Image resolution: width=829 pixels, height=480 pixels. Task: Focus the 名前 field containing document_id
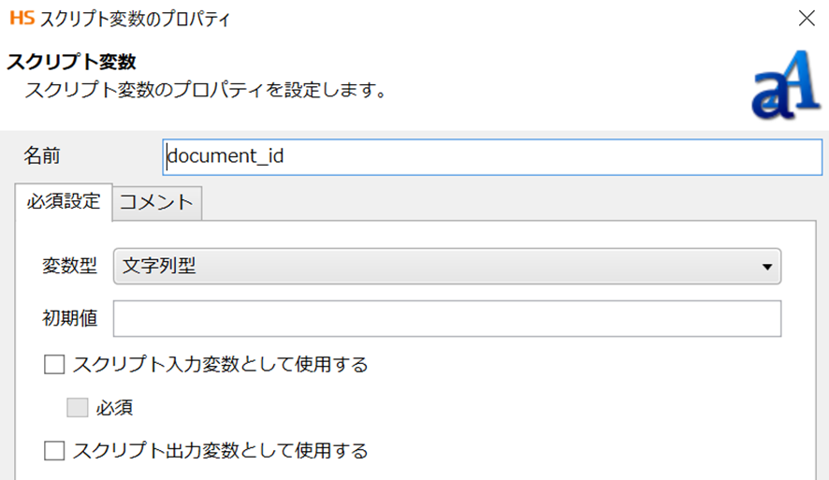click(491, 156)
